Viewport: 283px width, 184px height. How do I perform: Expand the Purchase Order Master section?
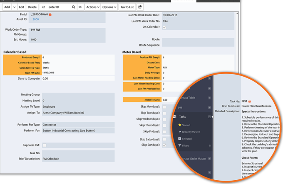(x=209, y=159)
